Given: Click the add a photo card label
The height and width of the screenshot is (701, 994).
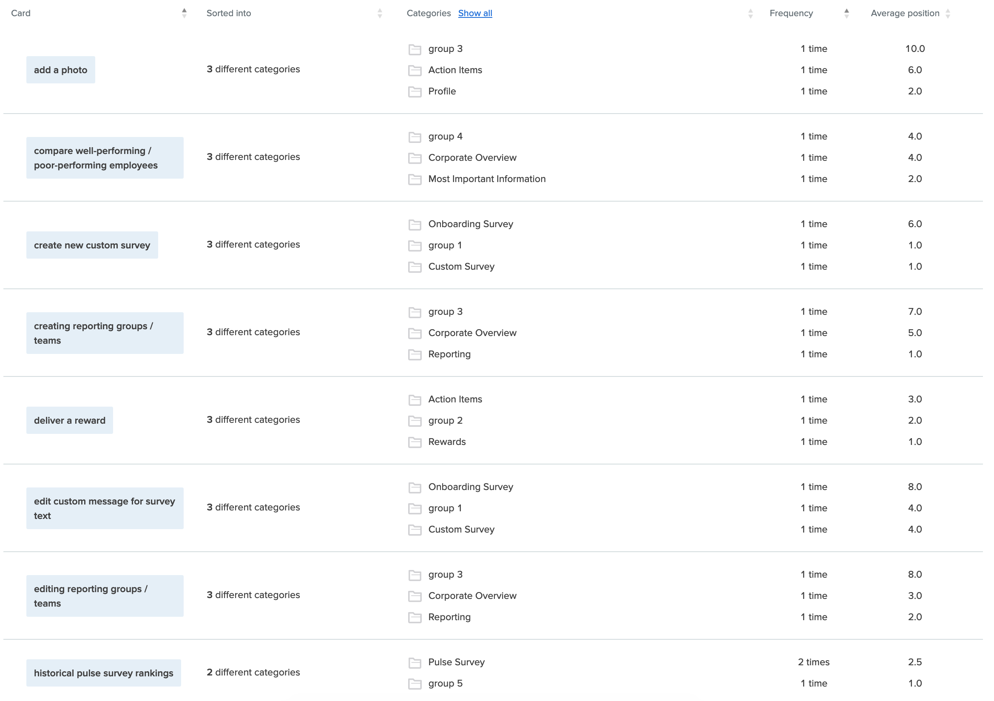Looking at the screenshot, I should tap(61, 70).
